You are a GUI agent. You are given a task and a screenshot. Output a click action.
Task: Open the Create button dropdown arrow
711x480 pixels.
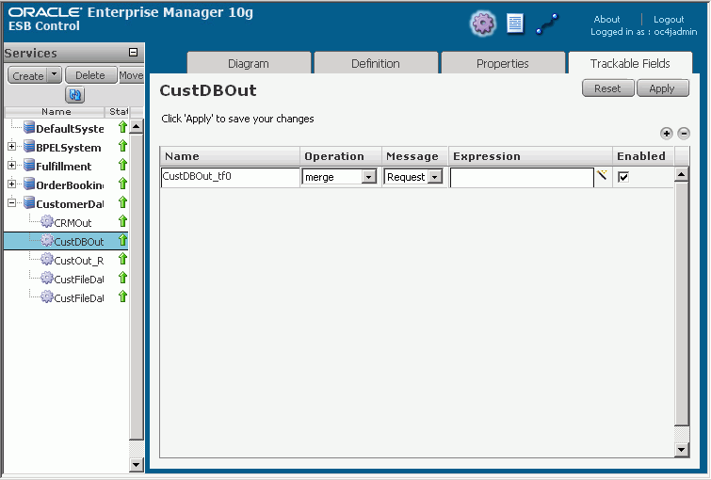[x=55, y=74]
